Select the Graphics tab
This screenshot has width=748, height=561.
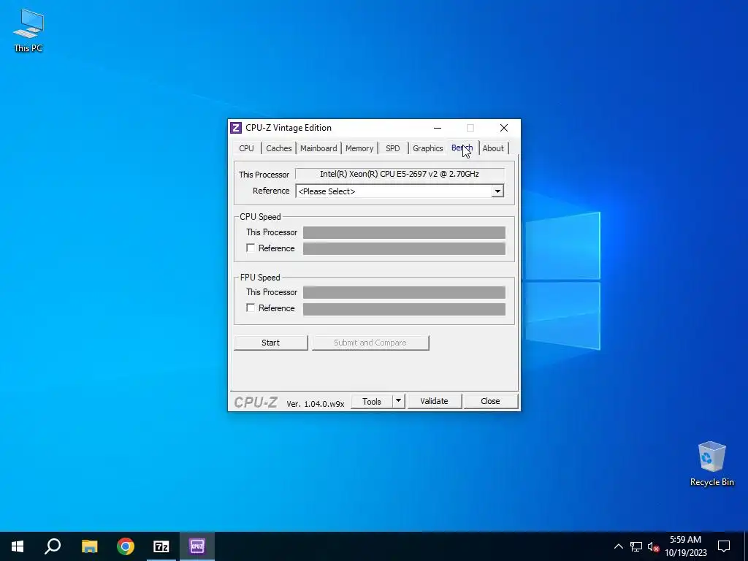click(x=428, y=148)
